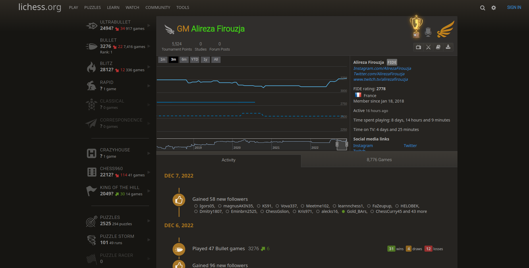Open follower magnusAKIN35 profile

pos(238,206)
